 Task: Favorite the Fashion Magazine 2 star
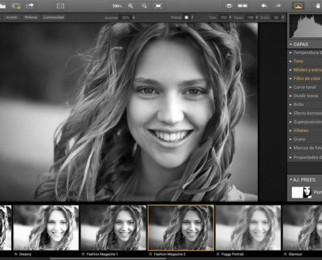[150, 254]
